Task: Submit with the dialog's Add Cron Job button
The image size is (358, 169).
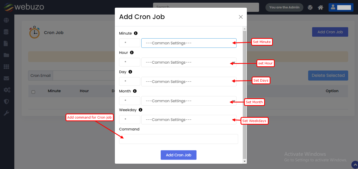Action: pyautogui.click(x=178, y=155)
